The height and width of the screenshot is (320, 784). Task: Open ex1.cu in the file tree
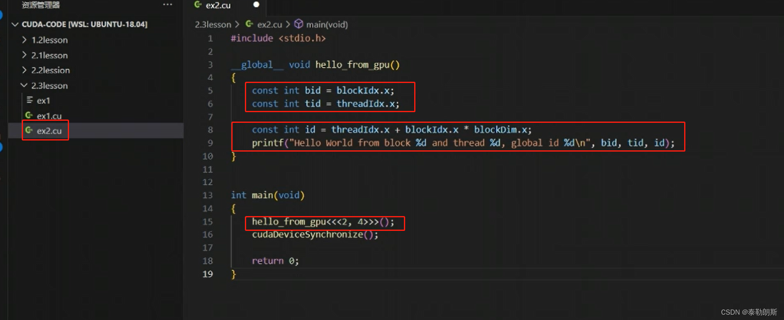tap(49, 116)
